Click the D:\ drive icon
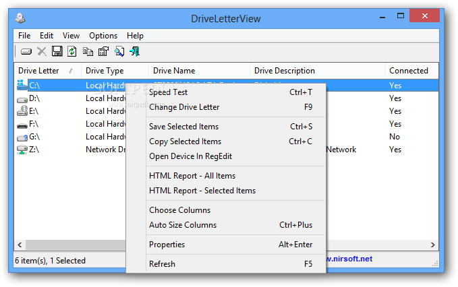The height and width of the screenshot is (287, 458). (x=22, y=100)
